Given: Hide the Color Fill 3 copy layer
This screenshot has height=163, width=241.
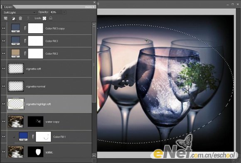Looking at the screenshot, I should (4, 28).
